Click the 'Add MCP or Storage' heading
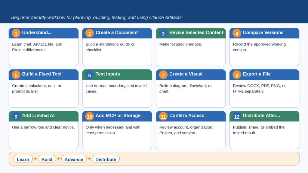 click(x=118, y=116)
